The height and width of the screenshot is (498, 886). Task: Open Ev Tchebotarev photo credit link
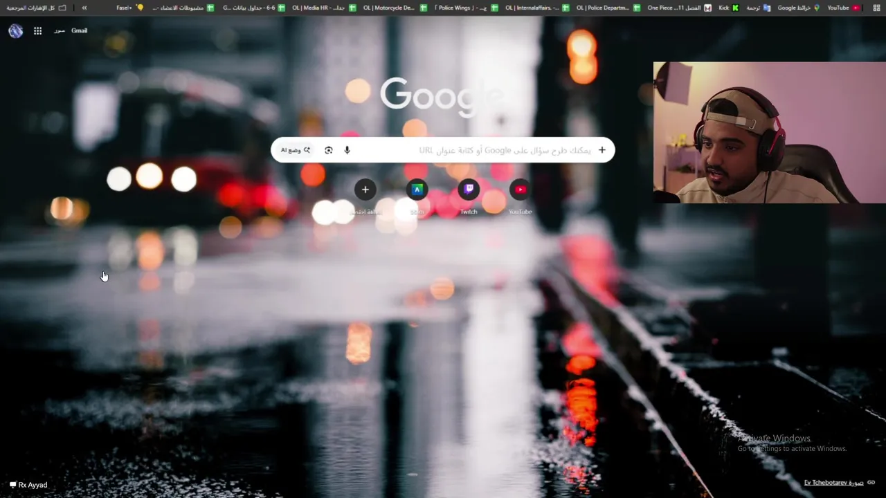pos(833,483)
